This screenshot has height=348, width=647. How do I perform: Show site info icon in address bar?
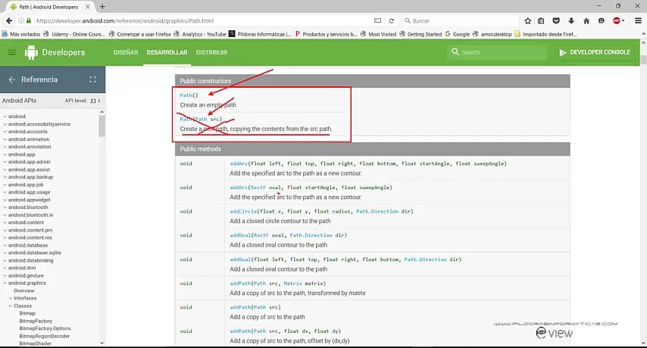point(20,20)
